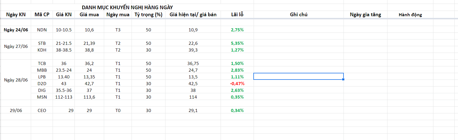Click the Ngày gia tăng header cell

pyautogui.click(x=365, y=15)
